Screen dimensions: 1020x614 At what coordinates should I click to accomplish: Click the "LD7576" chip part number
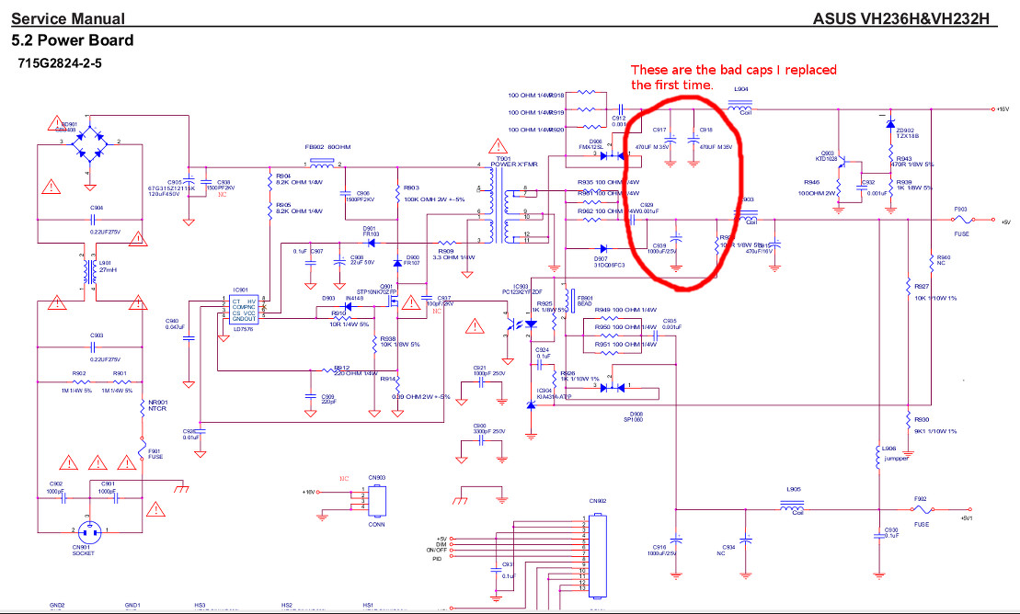click(242, 329)
